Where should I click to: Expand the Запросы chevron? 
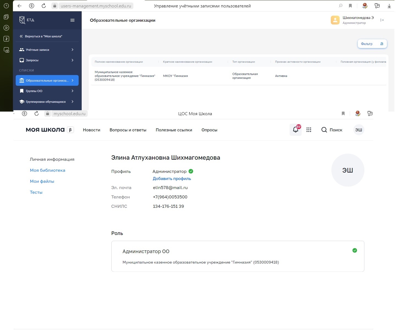[x=73, y=60]
